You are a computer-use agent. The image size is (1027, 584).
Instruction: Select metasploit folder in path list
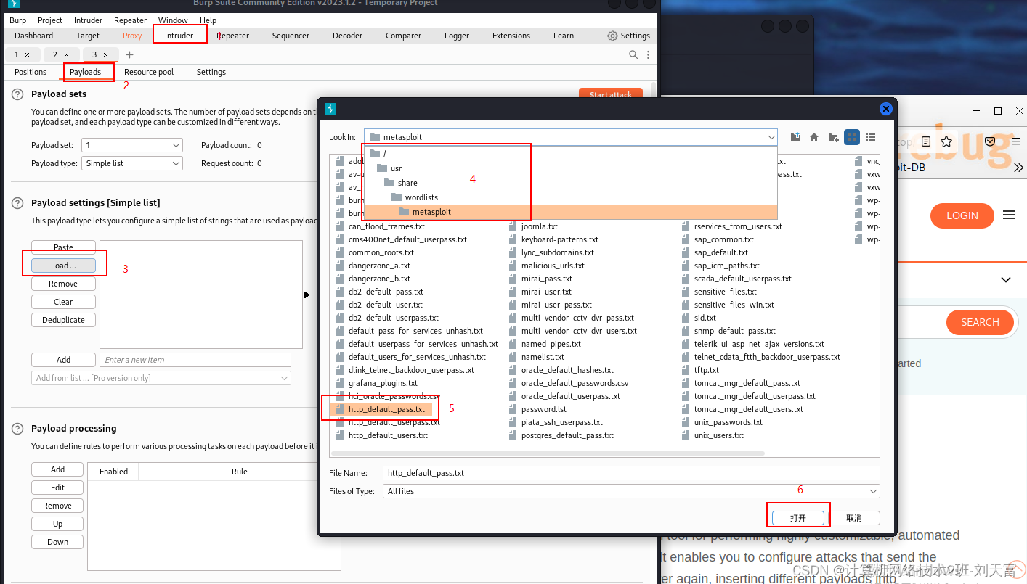pos(569,212)
